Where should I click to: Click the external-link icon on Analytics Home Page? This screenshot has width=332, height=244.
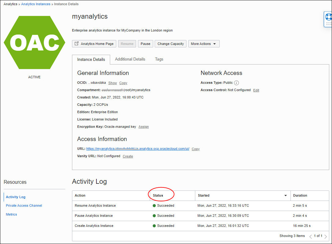76,43
